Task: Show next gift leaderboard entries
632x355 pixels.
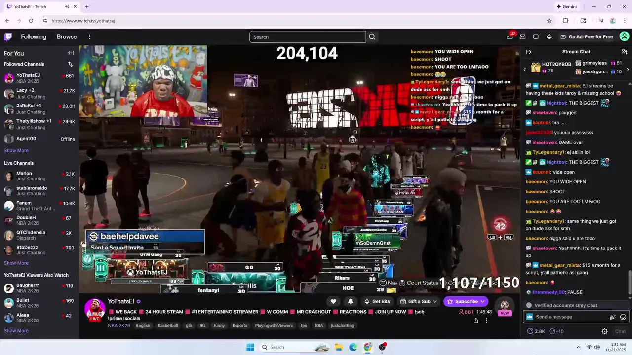Action: pyautogui.click(x=628, y=70)
